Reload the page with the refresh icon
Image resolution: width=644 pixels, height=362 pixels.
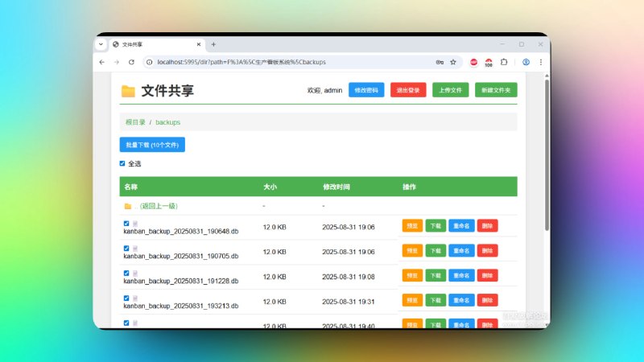tap(131, 62)
